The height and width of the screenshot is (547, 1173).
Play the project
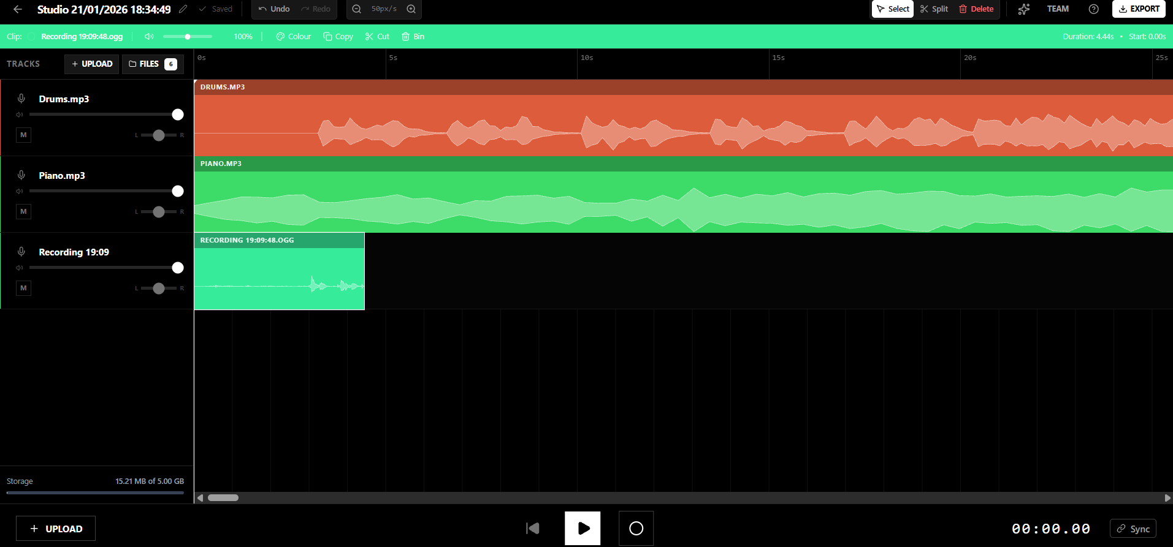tap(583, 528)
